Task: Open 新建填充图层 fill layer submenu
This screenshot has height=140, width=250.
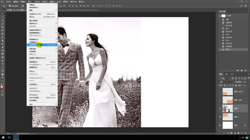Action: point(42,30)
